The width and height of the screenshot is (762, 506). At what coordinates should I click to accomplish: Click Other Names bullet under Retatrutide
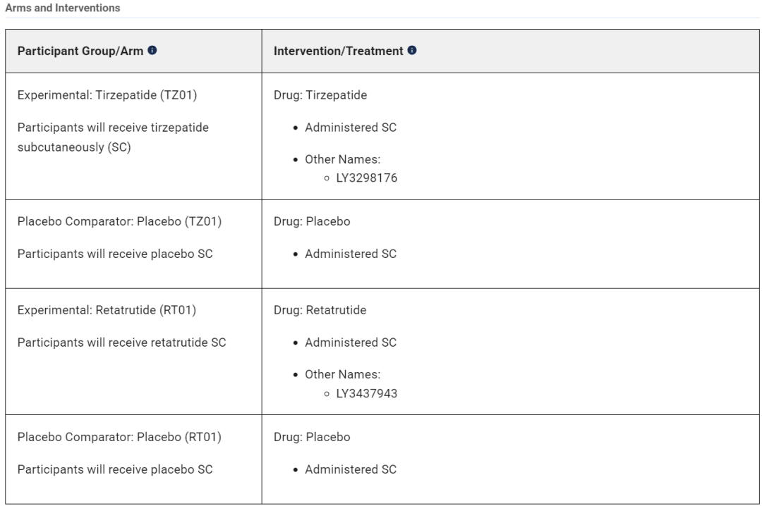[x=343, y=374]
